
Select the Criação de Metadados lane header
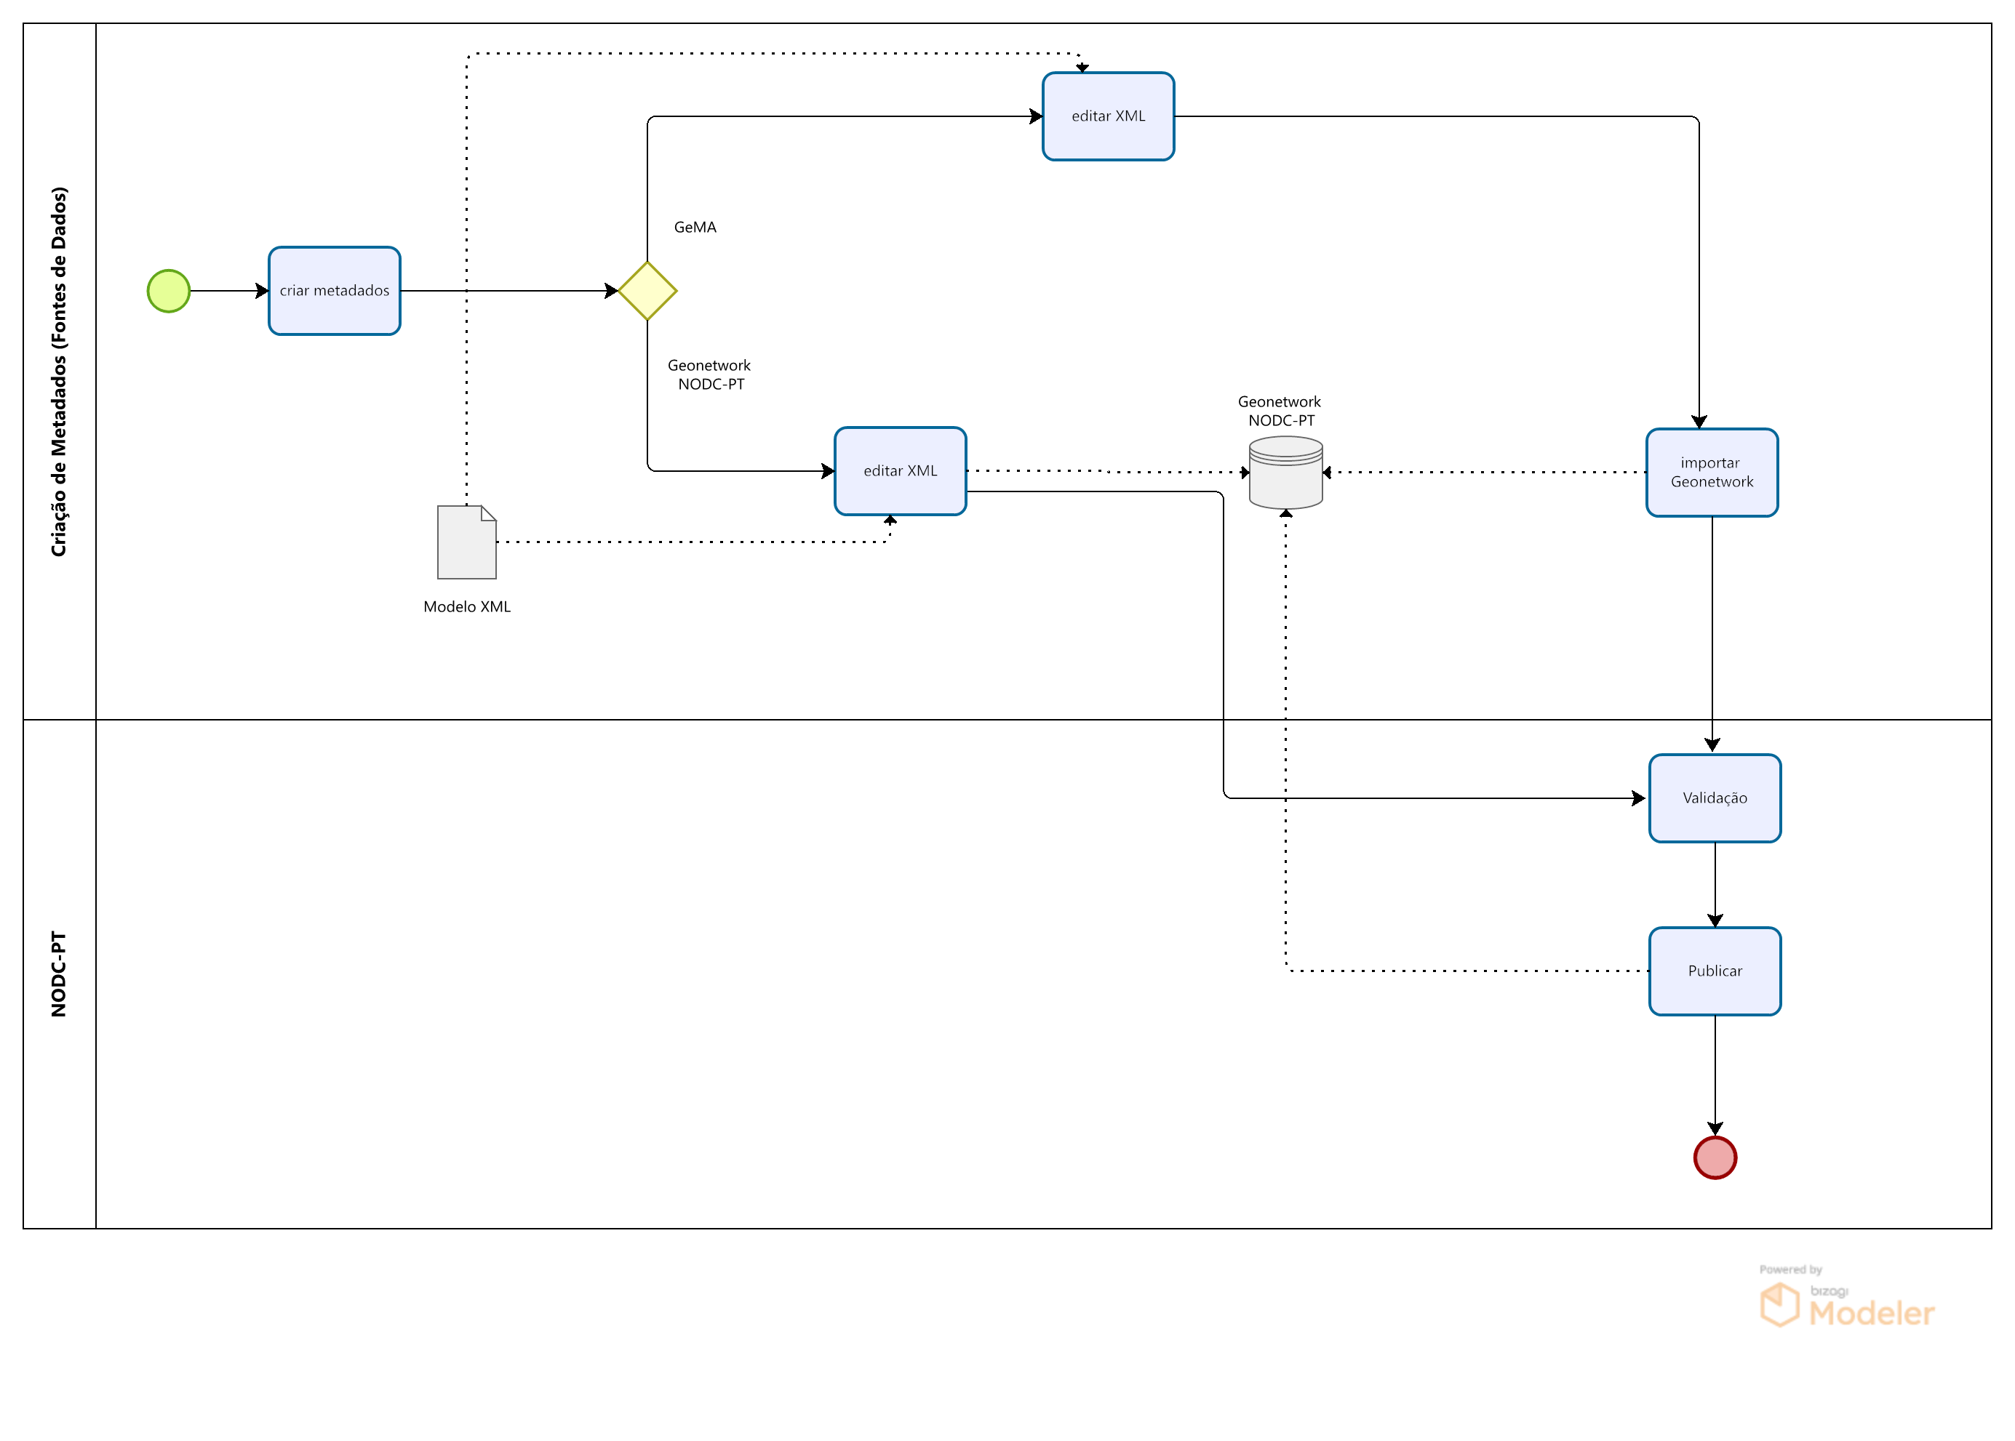point(59,371)
